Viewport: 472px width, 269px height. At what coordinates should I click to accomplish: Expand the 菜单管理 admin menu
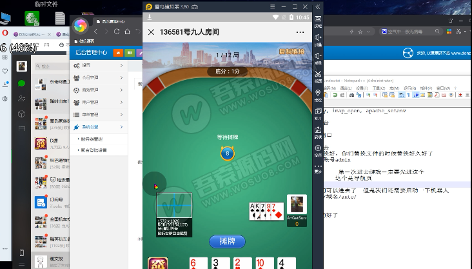point(99,114)
